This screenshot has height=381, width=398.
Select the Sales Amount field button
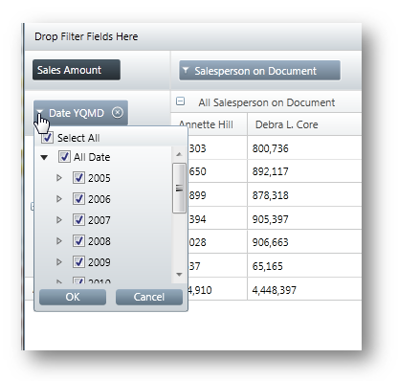(x=77, y=70)
